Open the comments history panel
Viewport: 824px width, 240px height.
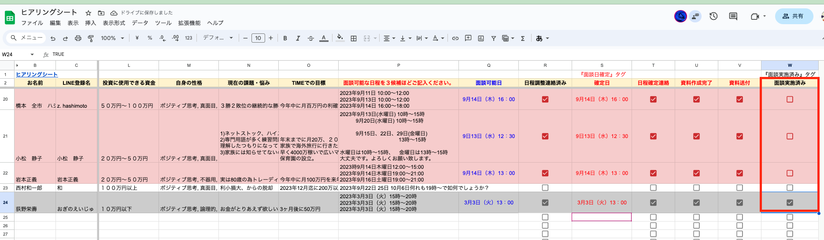click(x=733, y=16)
